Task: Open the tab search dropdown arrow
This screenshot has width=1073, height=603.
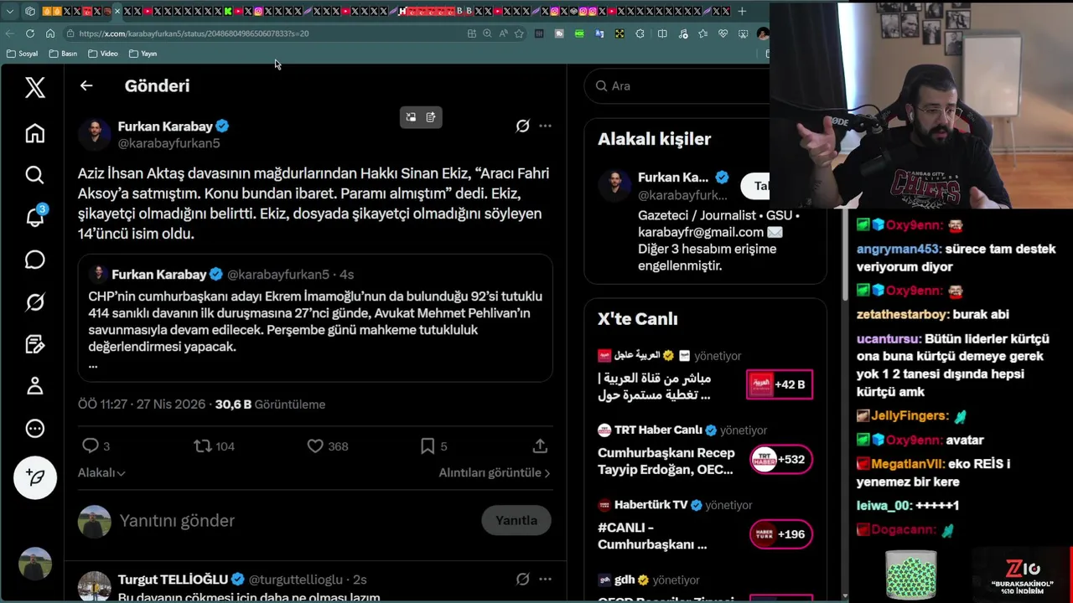Action: click(x=10, y=11)
